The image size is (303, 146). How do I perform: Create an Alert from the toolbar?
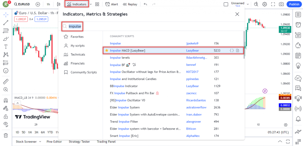(112, 4)
